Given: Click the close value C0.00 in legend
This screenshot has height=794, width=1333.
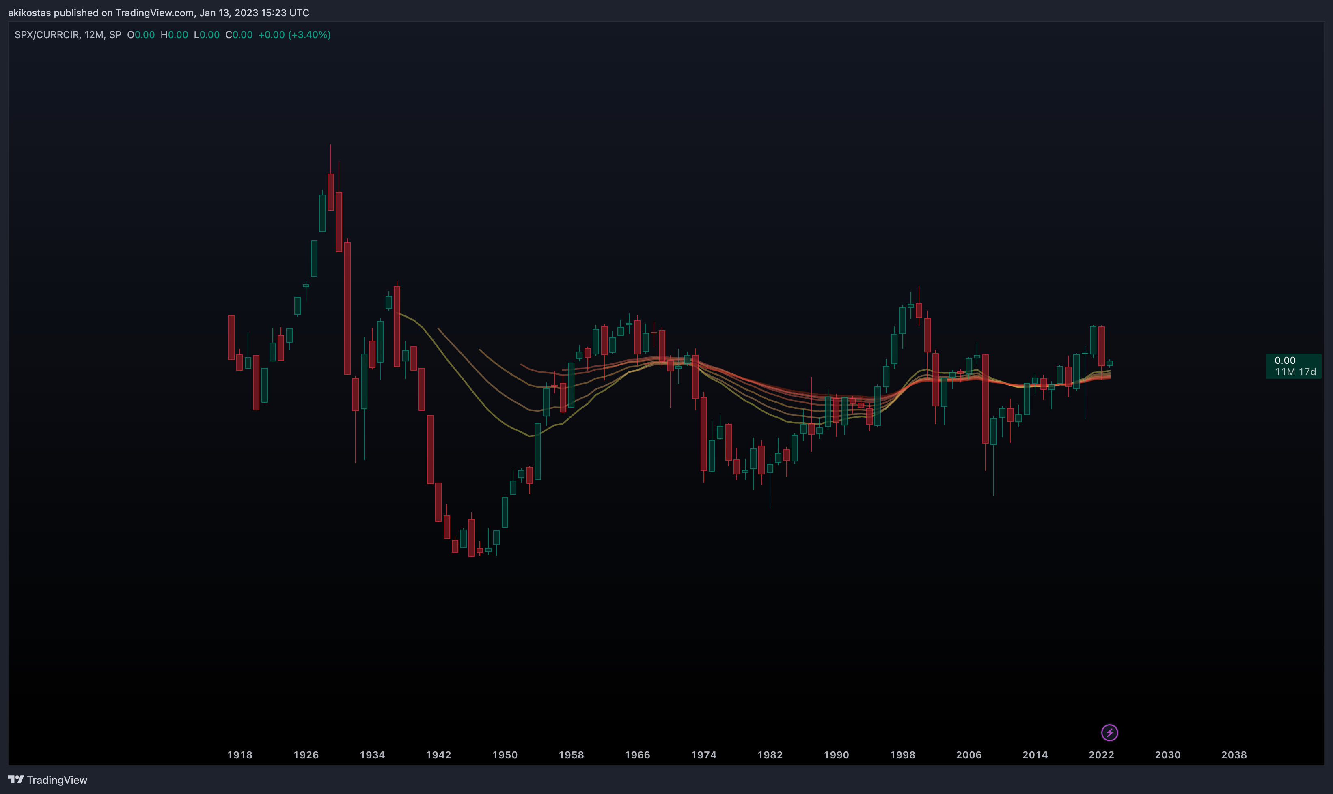Looking at the screenshot, I should click(239, 35).
